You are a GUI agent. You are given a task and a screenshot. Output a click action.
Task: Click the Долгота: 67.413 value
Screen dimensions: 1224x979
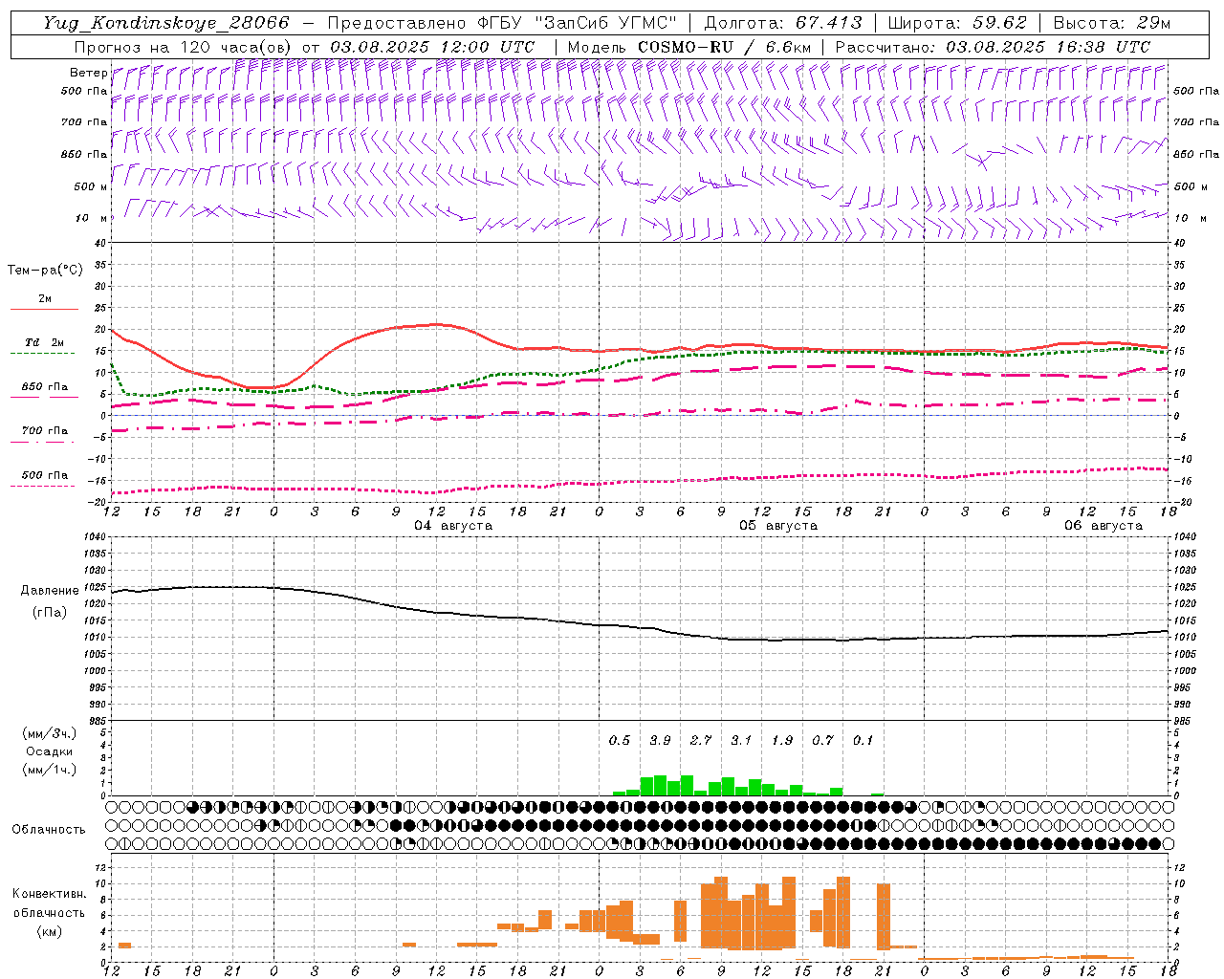coord(783,23)
